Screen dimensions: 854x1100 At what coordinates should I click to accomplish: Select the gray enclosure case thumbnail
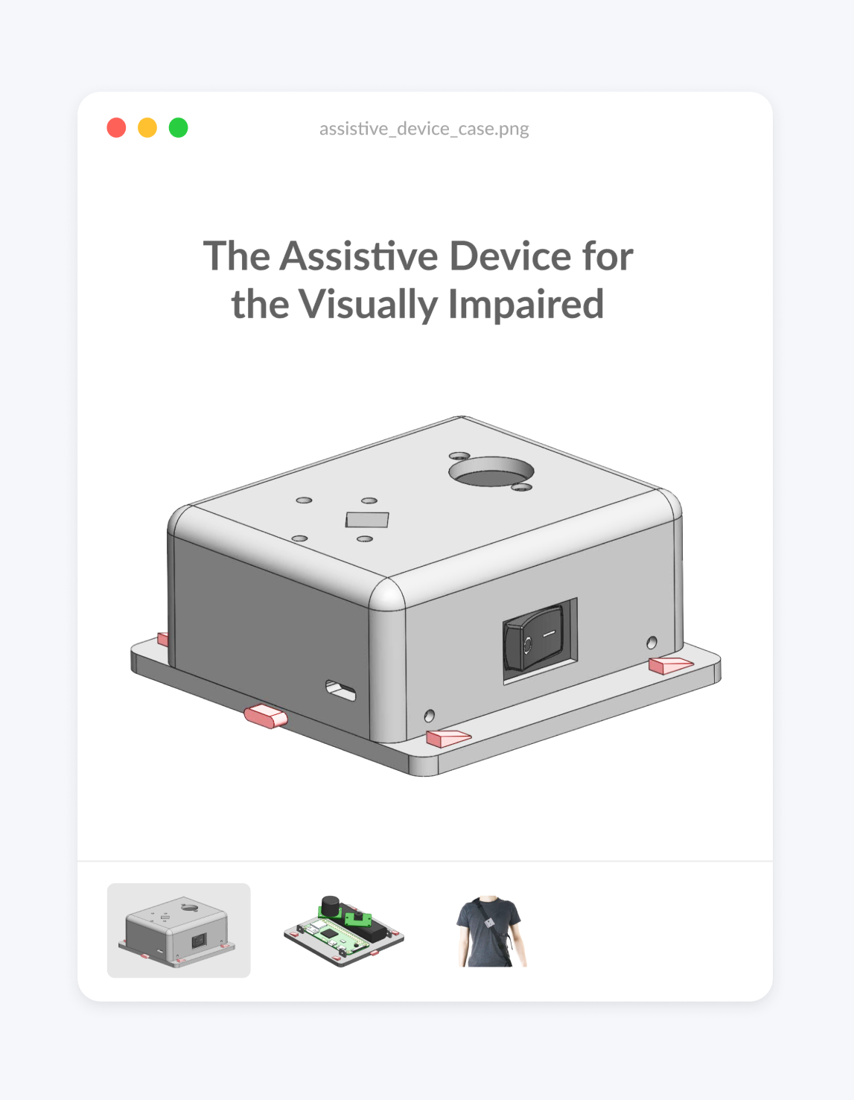tap(179, 930)
